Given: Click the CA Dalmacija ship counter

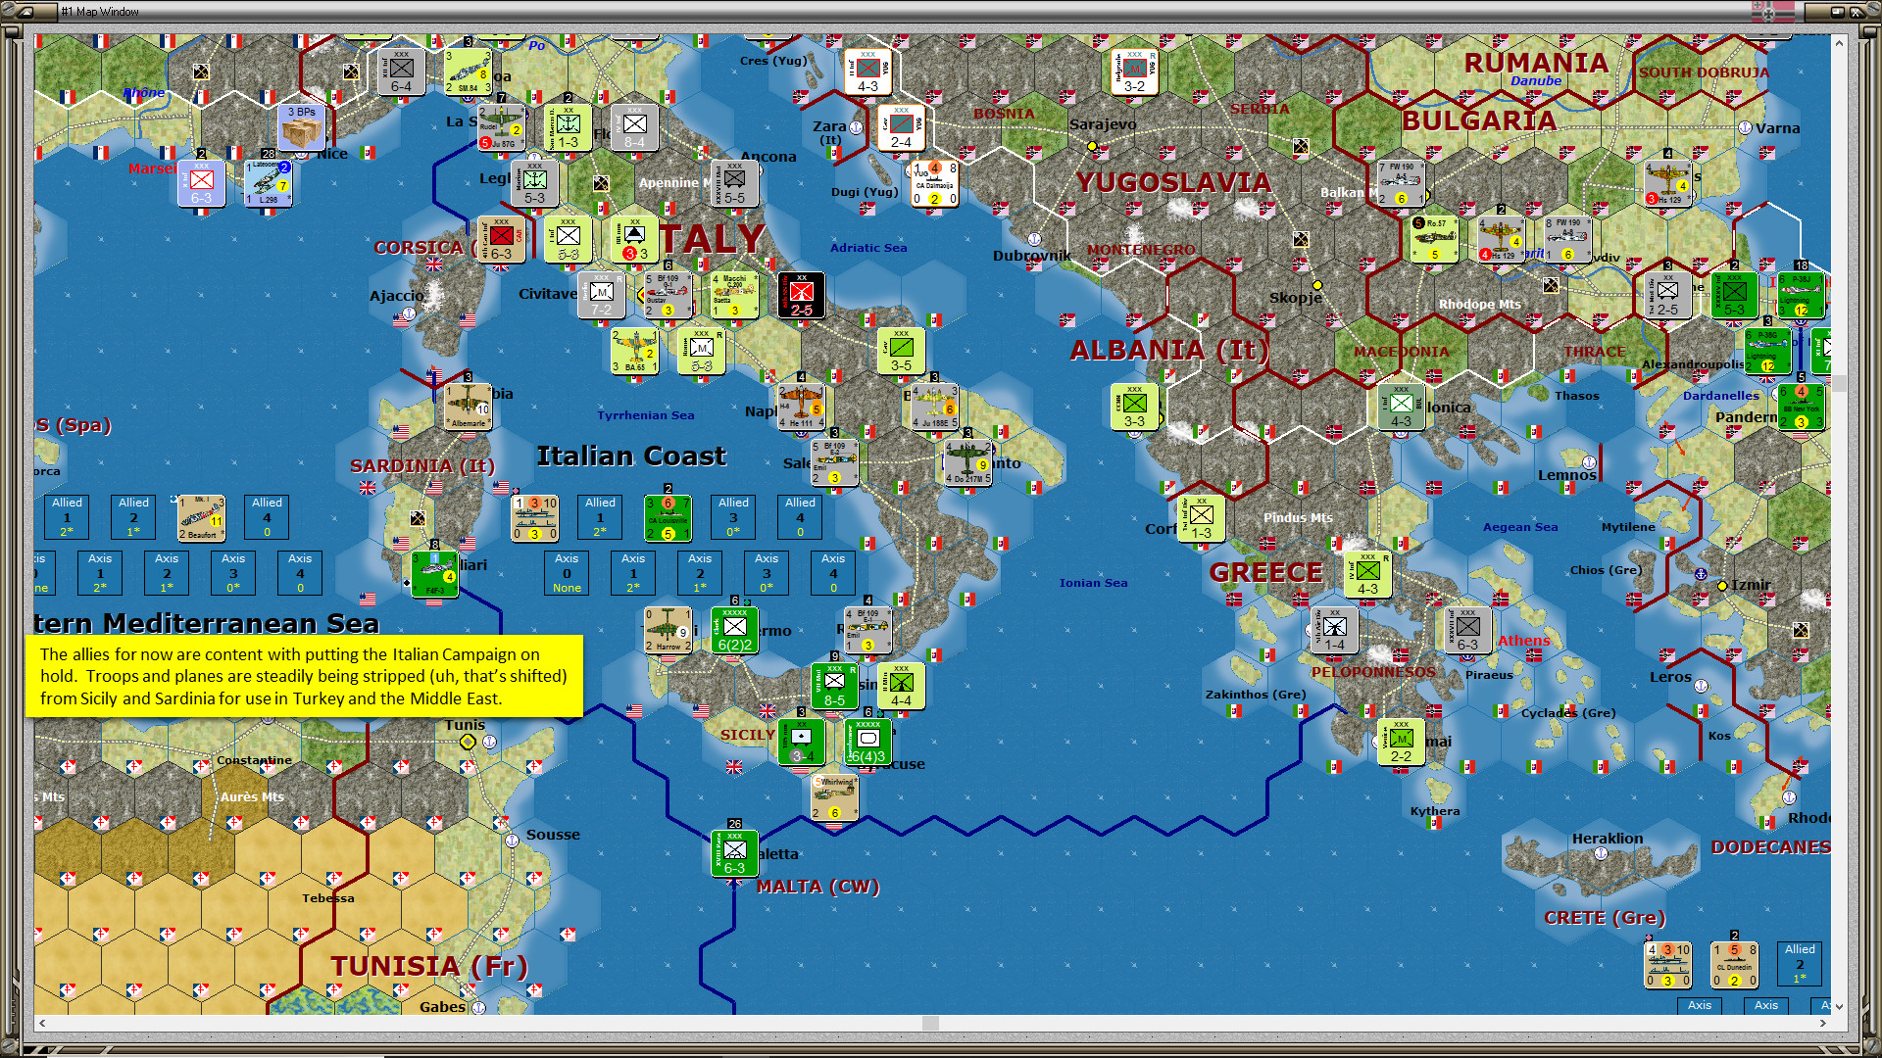Looking at the screenshot, I should 934,183.
